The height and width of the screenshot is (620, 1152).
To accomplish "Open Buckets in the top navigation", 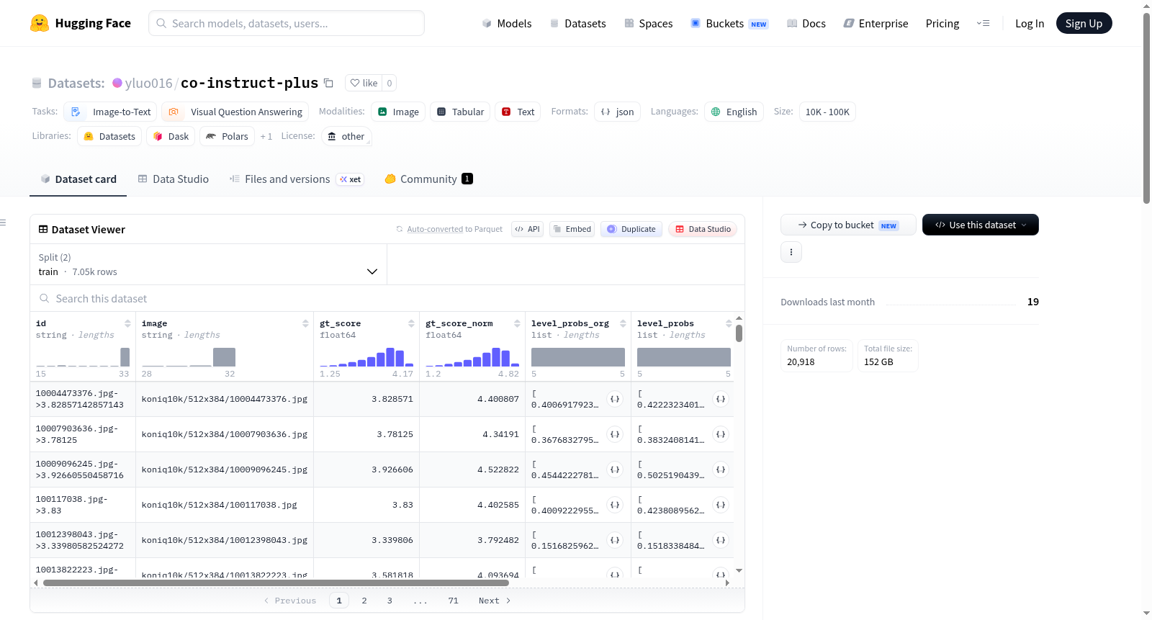I will 729,23.
